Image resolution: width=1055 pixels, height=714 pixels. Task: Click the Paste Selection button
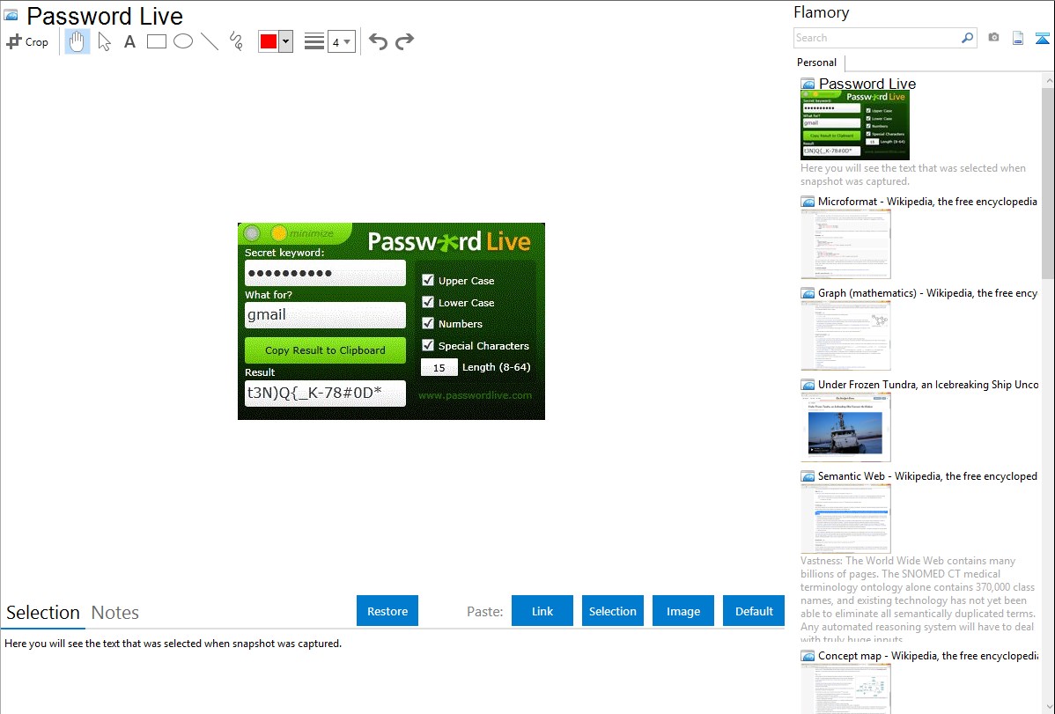click(612, 611)
